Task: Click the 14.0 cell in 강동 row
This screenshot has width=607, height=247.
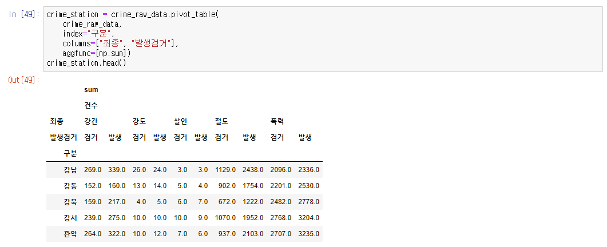Action: point(160,186)
